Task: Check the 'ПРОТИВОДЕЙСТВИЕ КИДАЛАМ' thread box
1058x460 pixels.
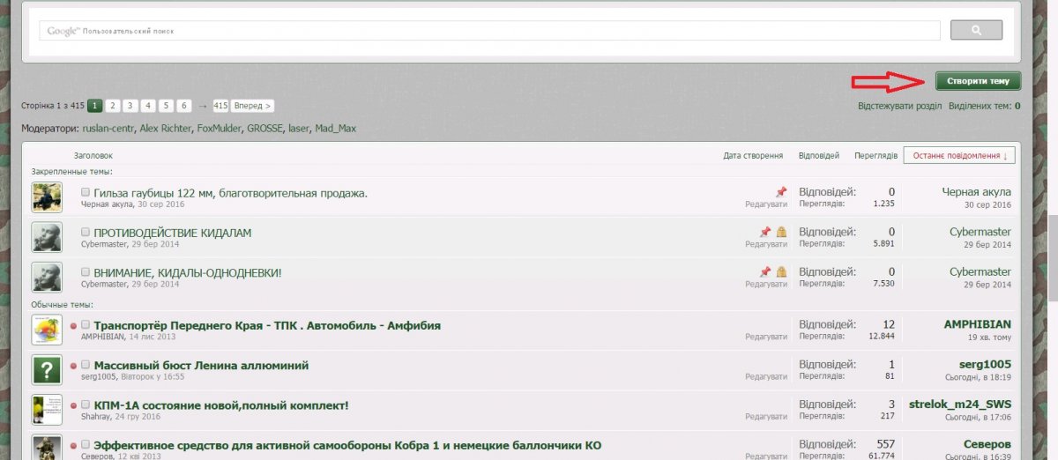Action: tap(86, 233)
